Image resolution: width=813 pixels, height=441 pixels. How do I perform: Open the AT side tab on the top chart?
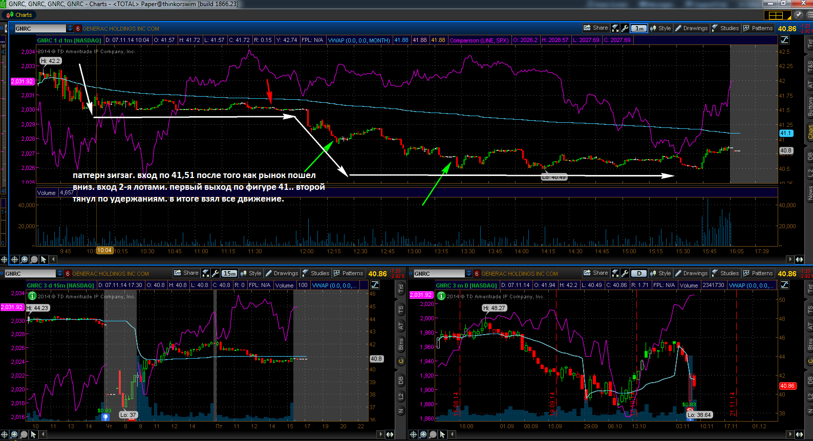pyautogui.click(x=810, y=84)
